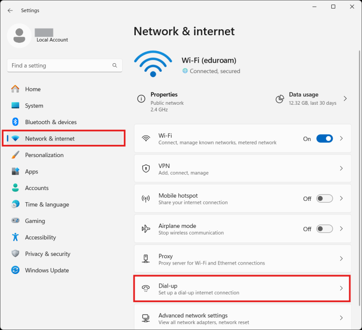362x330 pixels.
Task: Click the Home house icon
Action: (15, 89)
